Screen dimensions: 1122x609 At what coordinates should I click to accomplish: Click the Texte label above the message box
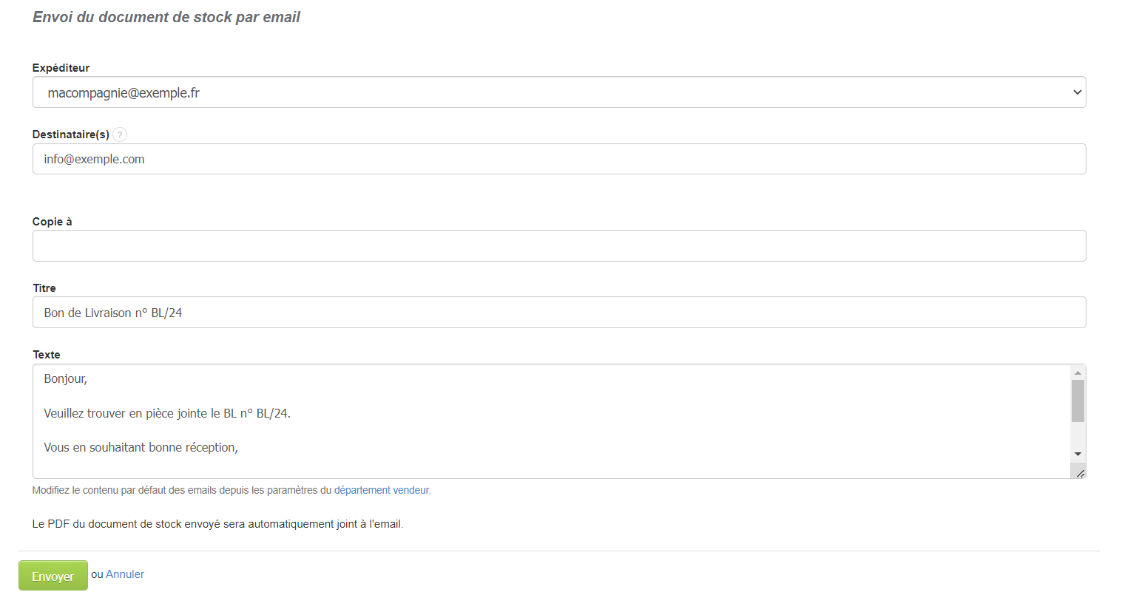pyautogui.click(x=47, y=355)
